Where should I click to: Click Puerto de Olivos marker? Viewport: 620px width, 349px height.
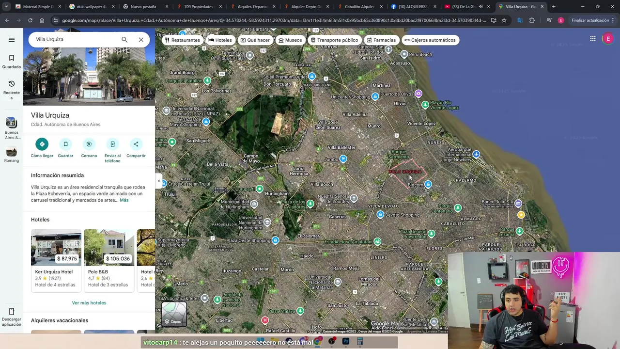click(x=418, y=94)
